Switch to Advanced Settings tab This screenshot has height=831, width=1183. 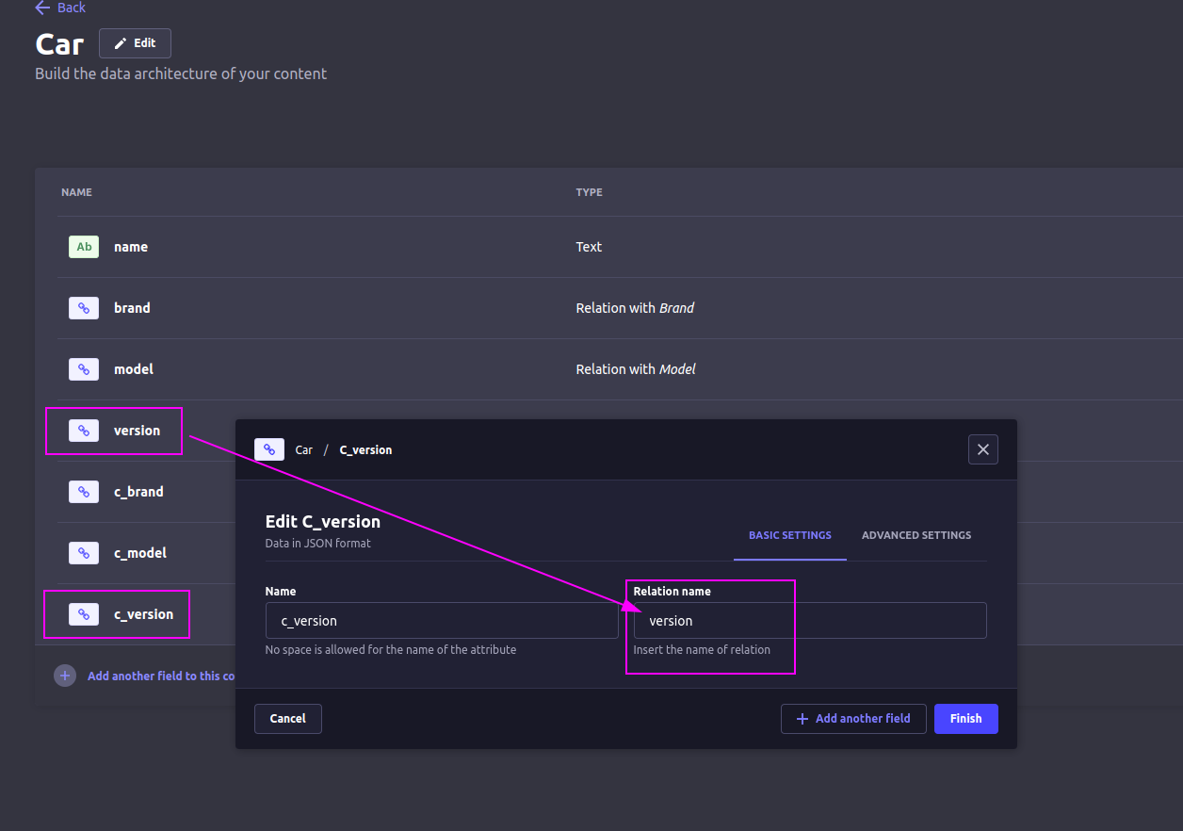tap(916, 535)
